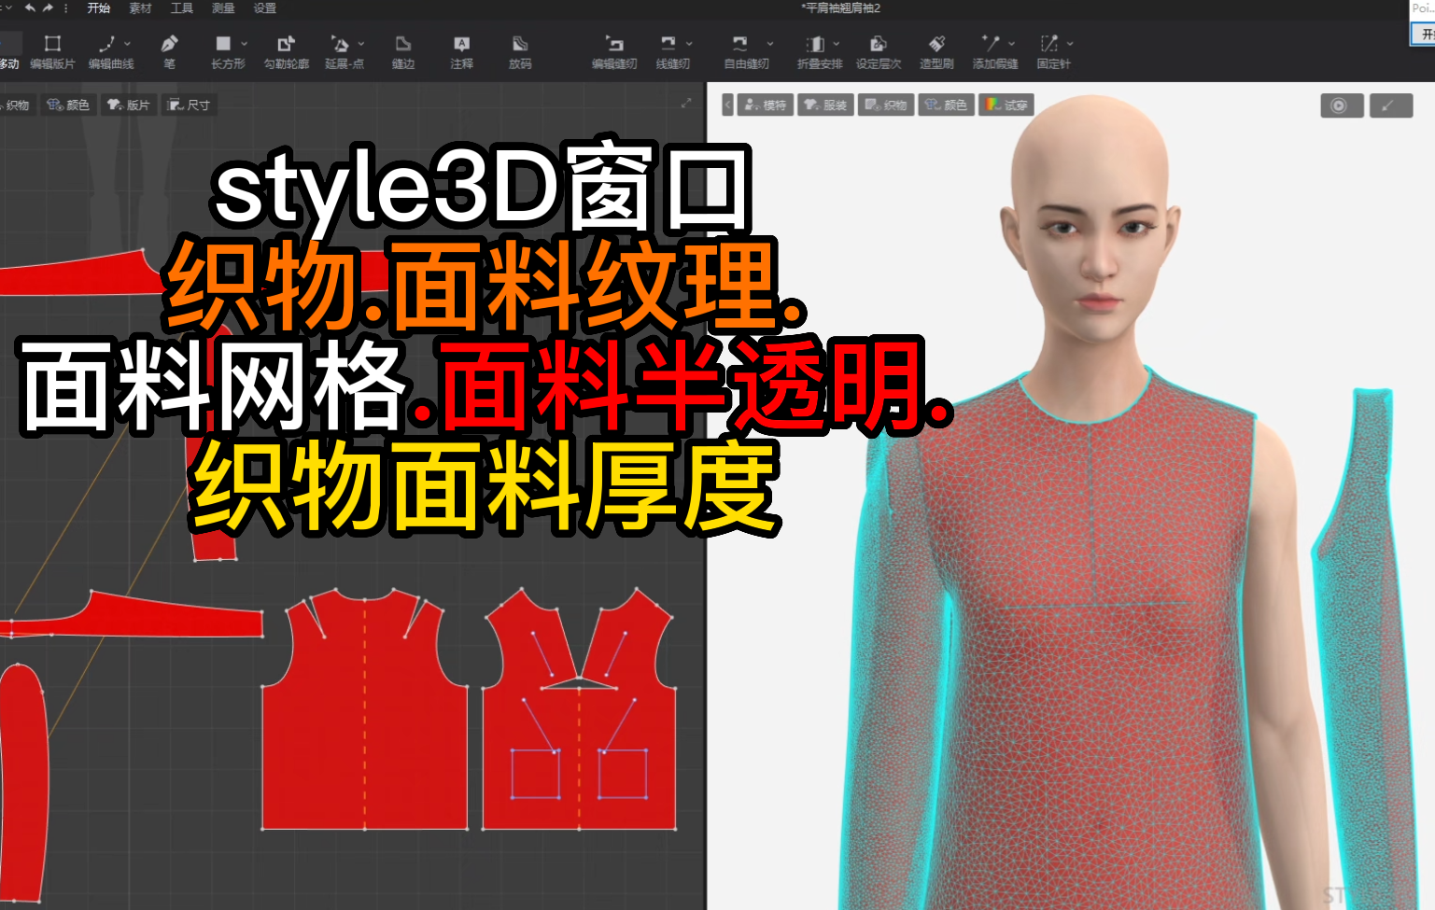Open the 延展-点 tool dropdown arrow
Viewport: 1435px width, 910px height.
click(361, 44)
